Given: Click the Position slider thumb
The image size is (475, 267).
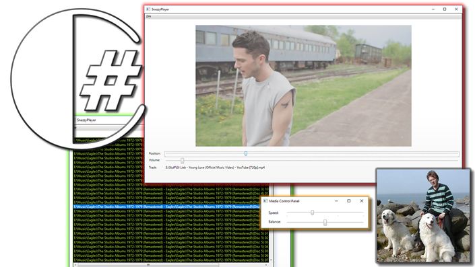Looking at the screenshot, I should [246, 153].
